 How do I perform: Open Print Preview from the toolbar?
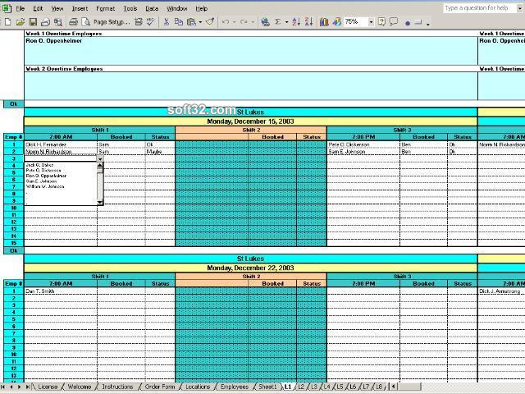tap(85, 22)
